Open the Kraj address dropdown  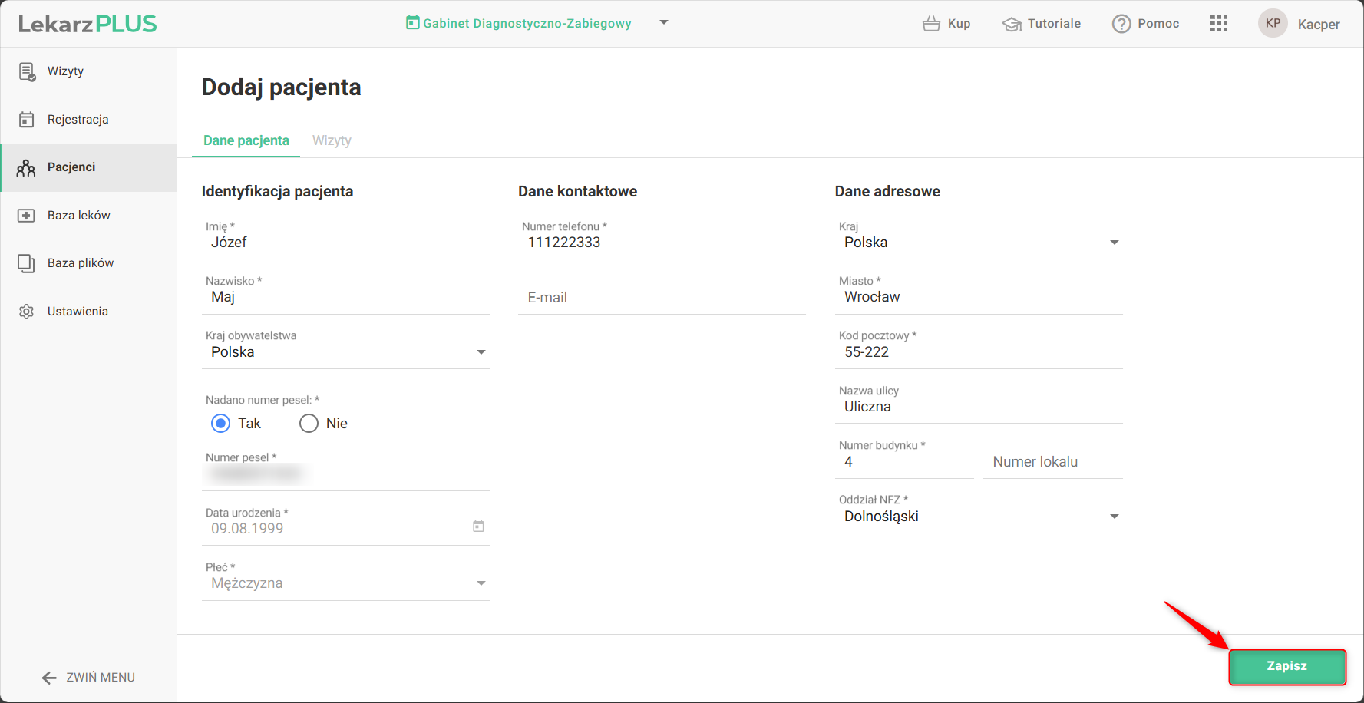tap(1115, 243)
